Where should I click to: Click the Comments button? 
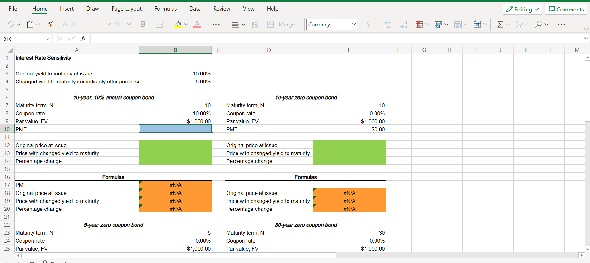coord(566,9)
